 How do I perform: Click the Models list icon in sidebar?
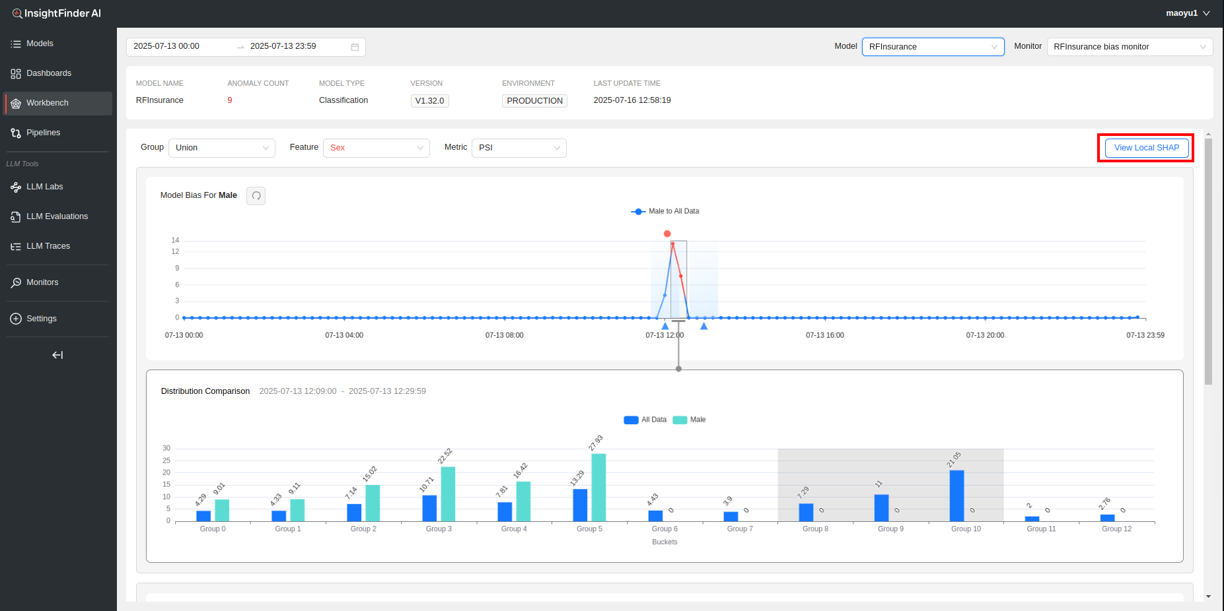(16, 44)
